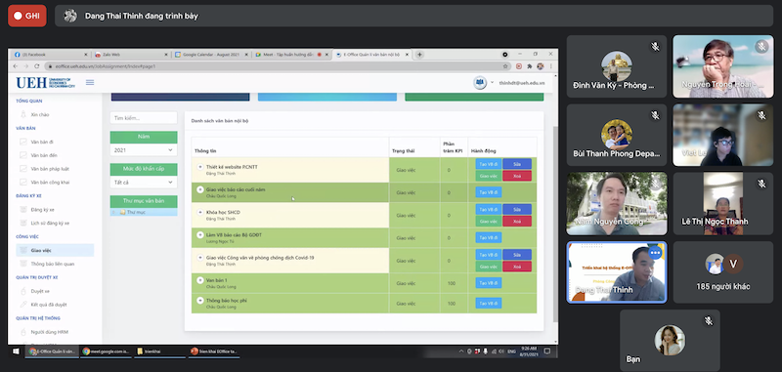Viewport: 782px width, 372px height.
Task: Bookmark page with the star icon
Action: point(505,65)
